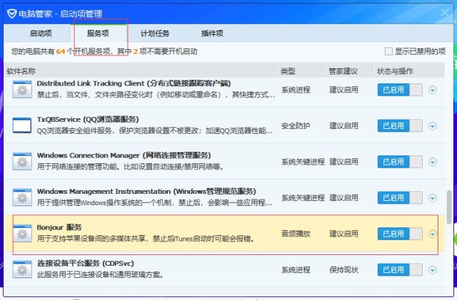The width and height of the screenshot is (457, 300).
Task: Click the Distributed Link Tracking Client service icon
Action: pos(22,89)
